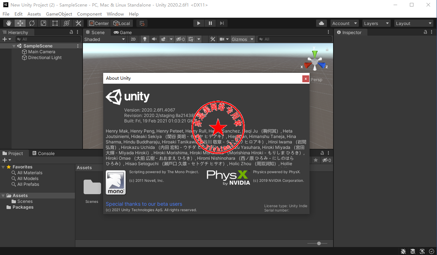Collapse the Favorites section arrow
The height and width of the screenshot is (255, 437).
(3, 167)
